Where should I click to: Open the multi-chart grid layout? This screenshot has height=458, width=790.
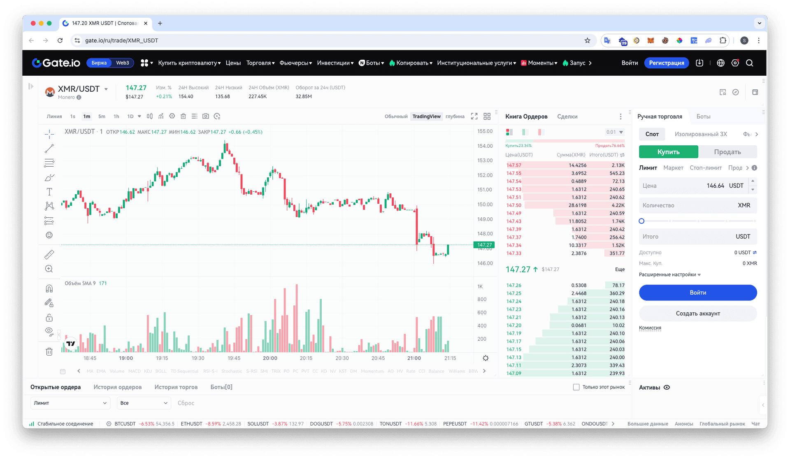pyautogui.click(x=487, y=116)
